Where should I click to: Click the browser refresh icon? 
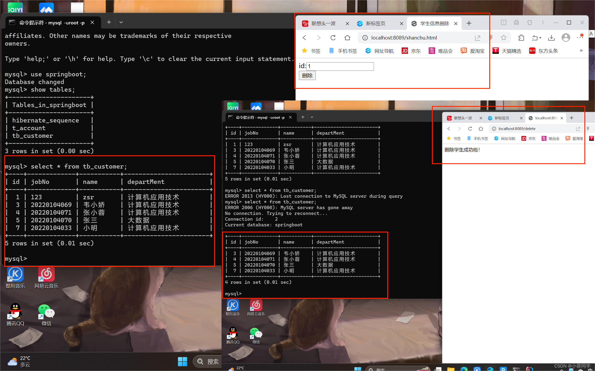[x=333, y=38]
